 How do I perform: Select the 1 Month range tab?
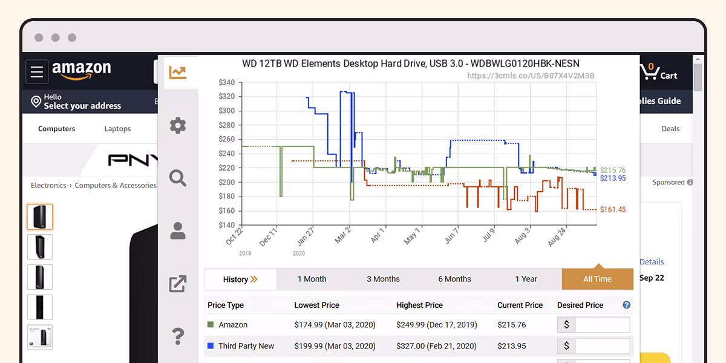[312, 279]
